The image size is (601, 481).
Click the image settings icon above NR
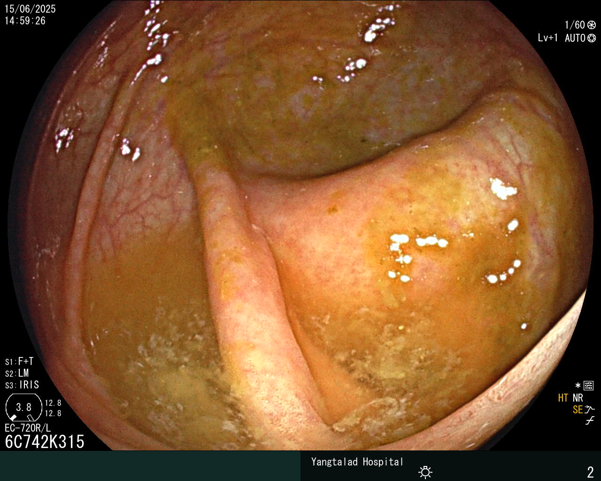pyautogui.click(x=589, y=386)
